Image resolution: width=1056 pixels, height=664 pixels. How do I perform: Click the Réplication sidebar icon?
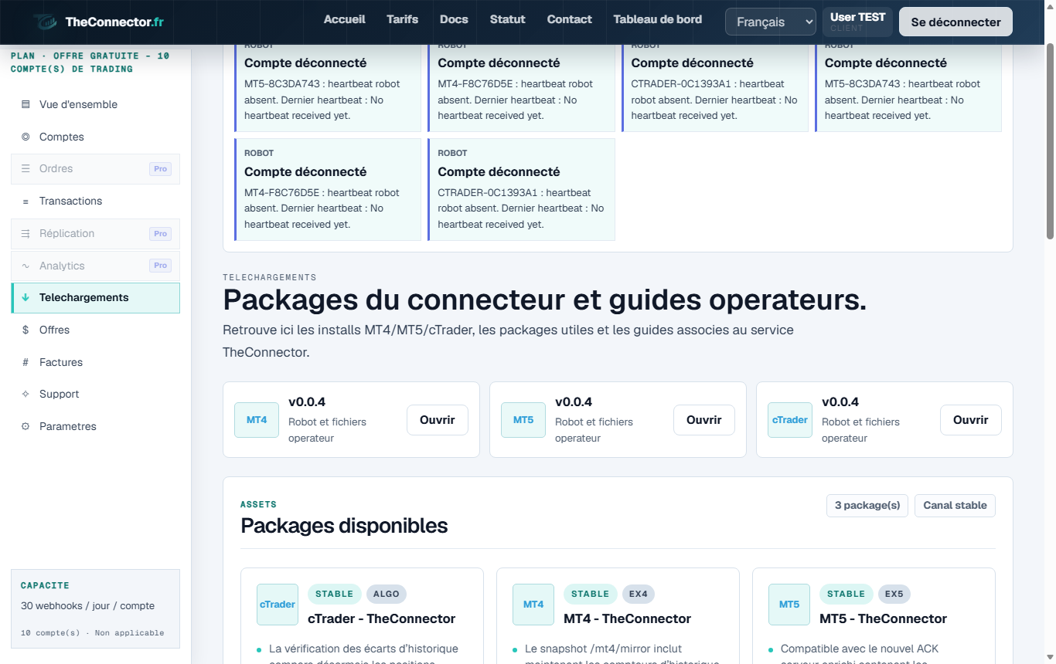(26, 233)
